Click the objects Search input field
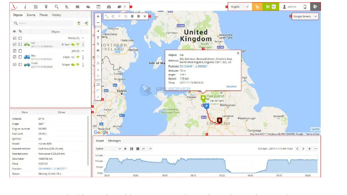 tap(43, 23)
